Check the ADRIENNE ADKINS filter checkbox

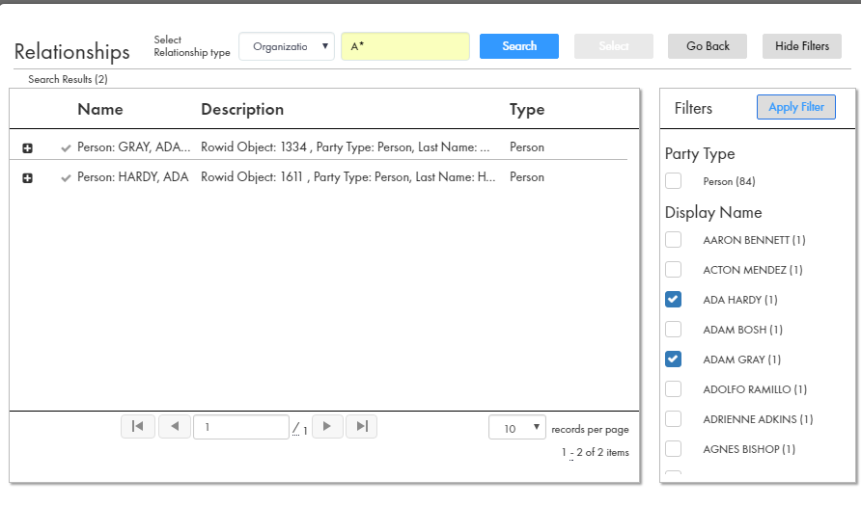673,419
